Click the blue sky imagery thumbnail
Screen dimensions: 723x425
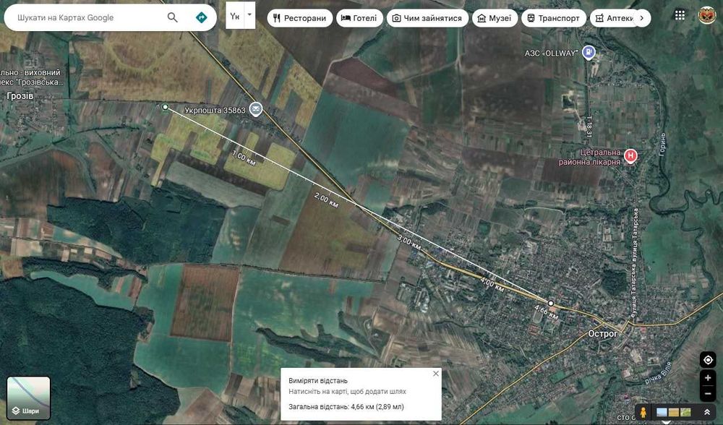(662, 412)
